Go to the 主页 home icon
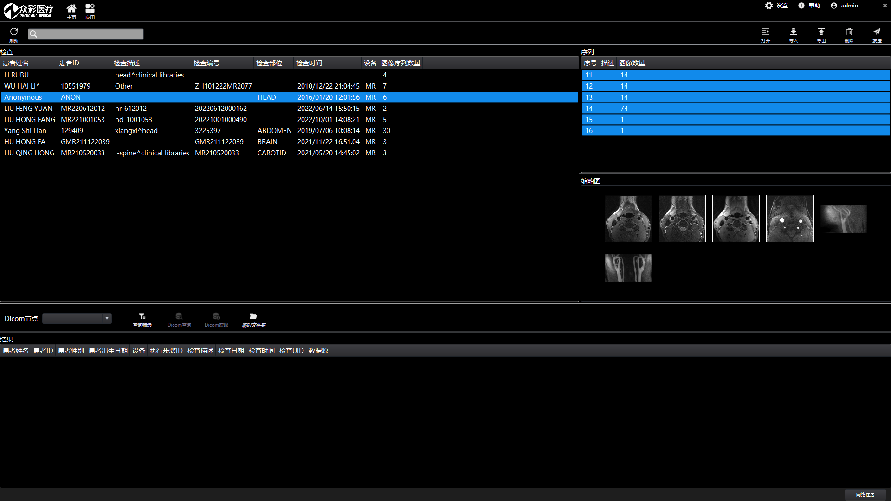The width and height of the screenshot is (891, 501). pyautogui.click(x=71, y=11)
